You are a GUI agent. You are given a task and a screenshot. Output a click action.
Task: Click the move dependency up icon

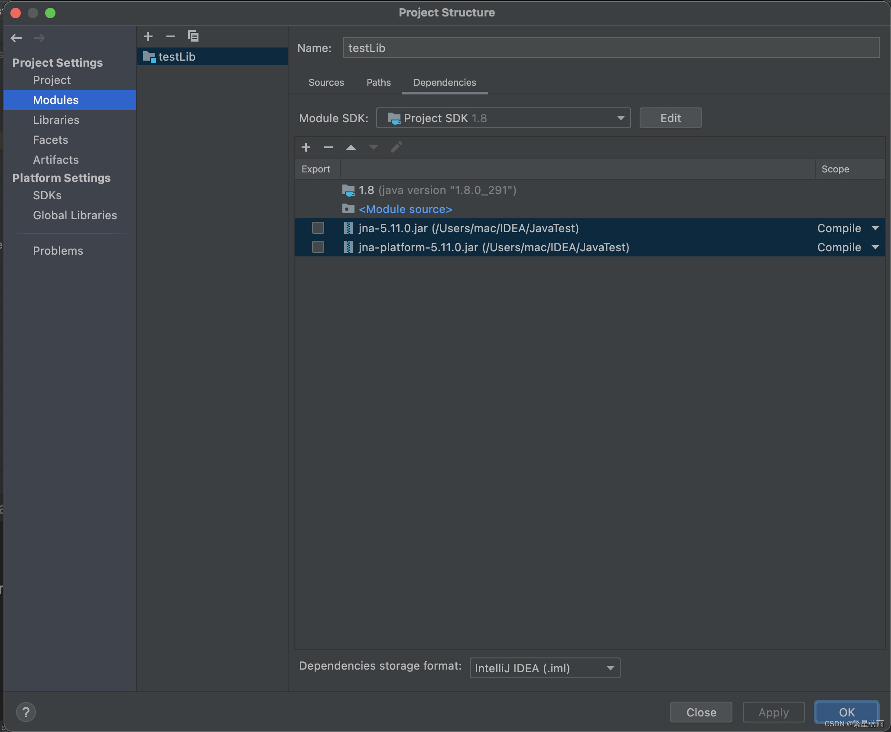click(x=351, y=147)
